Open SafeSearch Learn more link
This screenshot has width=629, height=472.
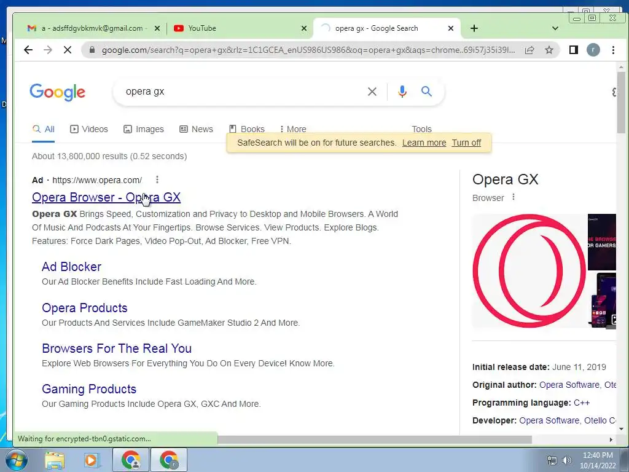tap(424, 143)
